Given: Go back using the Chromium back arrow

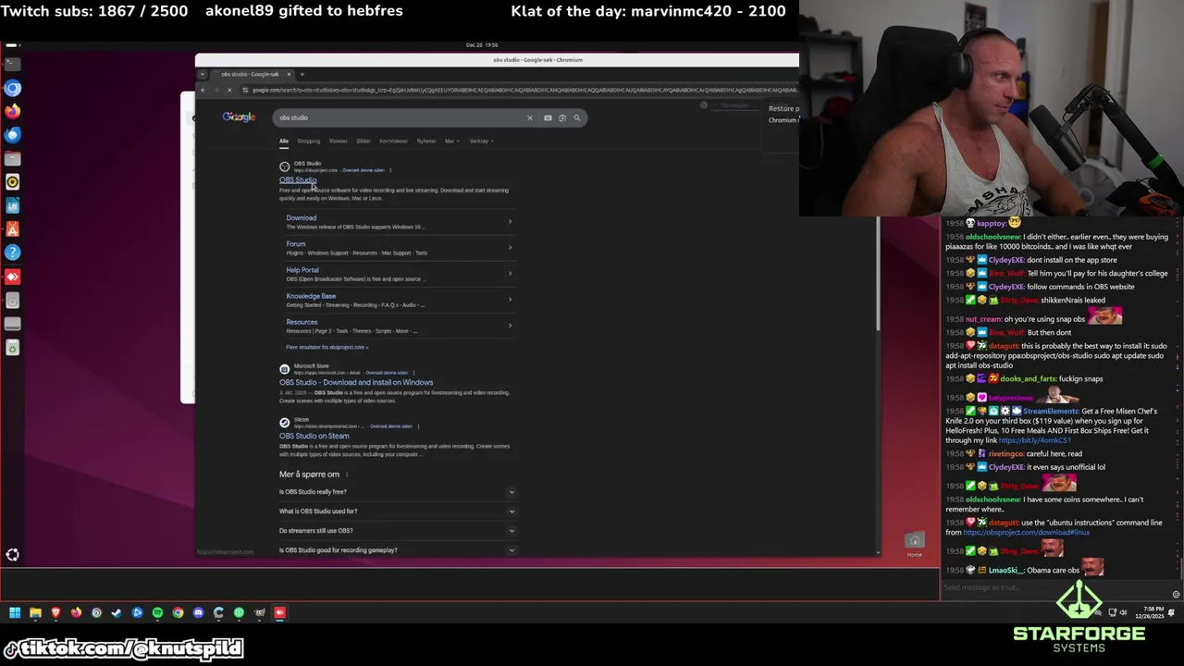Looking at the screenshot, I should point(203,90).
